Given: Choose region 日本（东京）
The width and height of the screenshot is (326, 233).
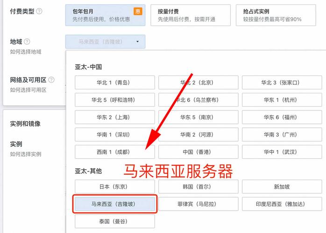Looking at the screenshot, I should (115, 186).
